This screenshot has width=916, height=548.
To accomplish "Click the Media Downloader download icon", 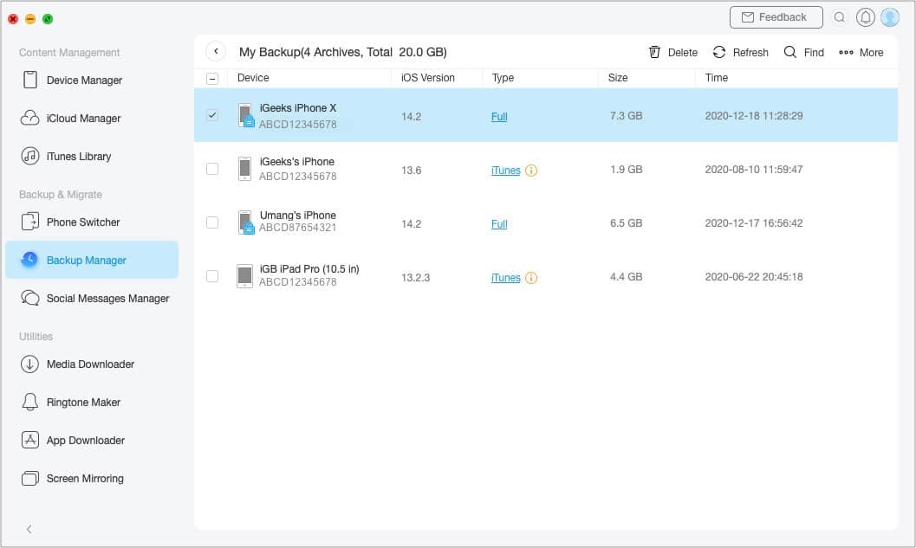I will (x=29, y=364).
